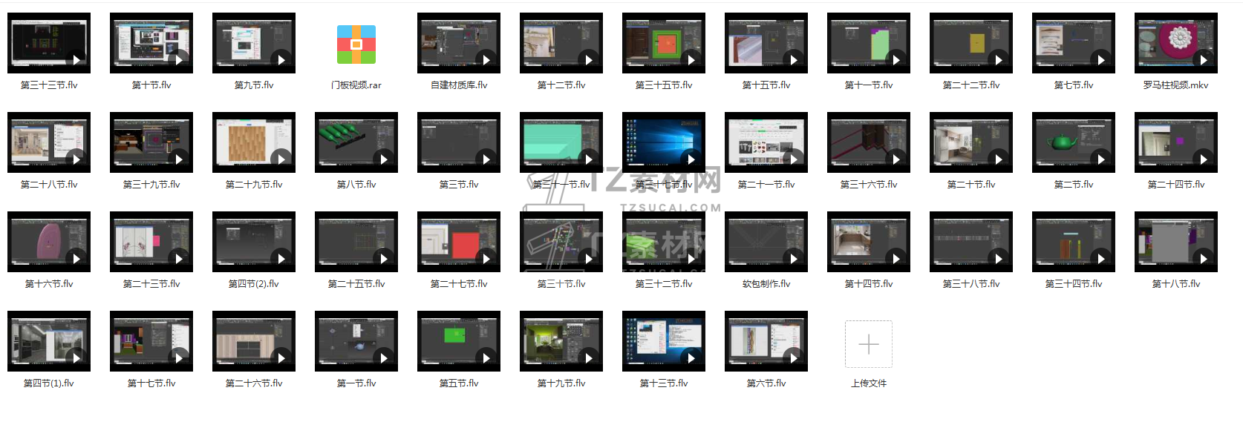Image resolution: width=1243 pixels, height=445 pixels.
Task: Select the 第二十九节.flv wood texture thumbnail
Action: 254,142
